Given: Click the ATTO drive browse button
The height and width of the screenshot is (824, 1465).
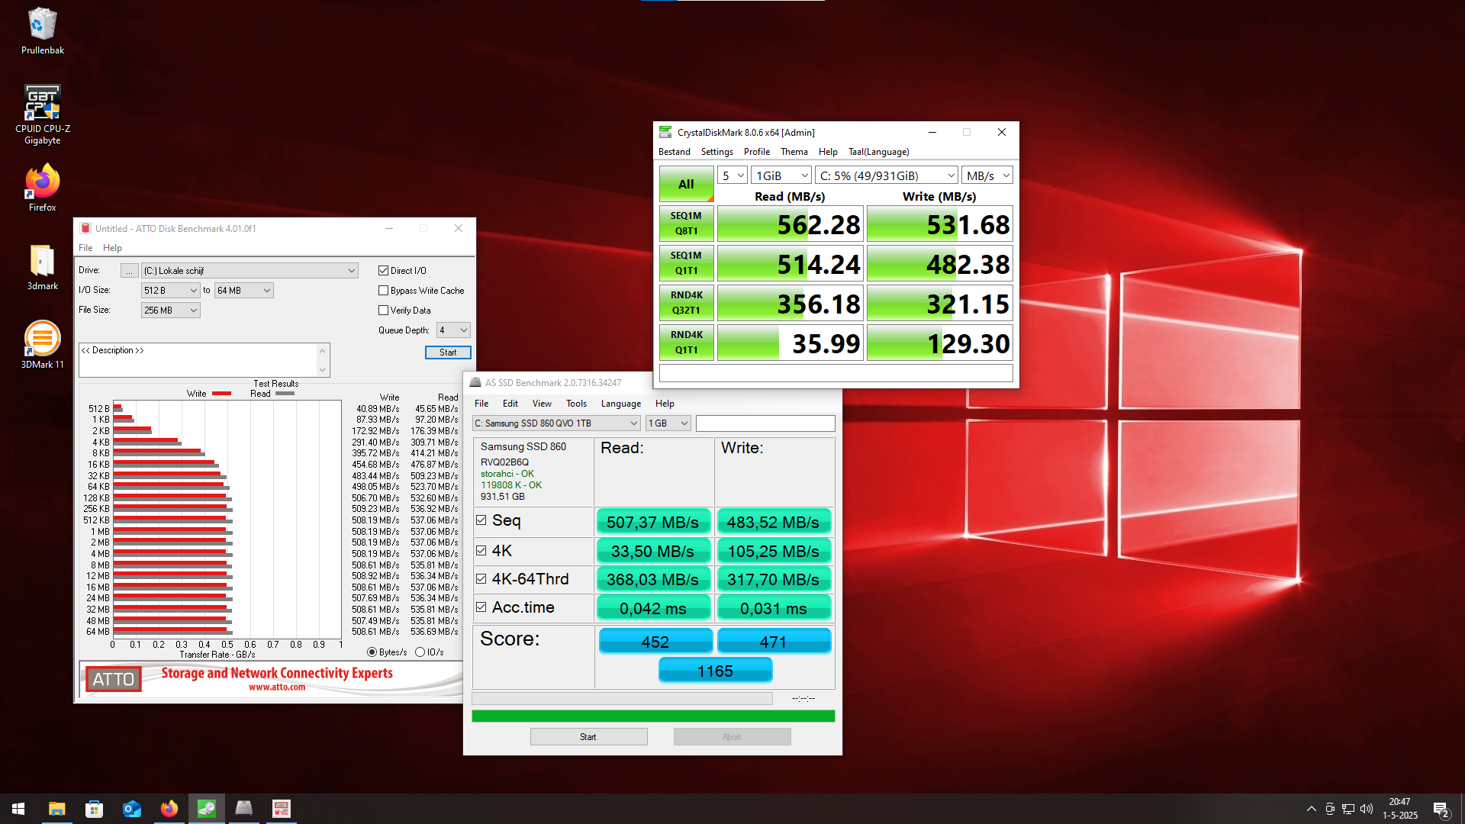Looking at the screenshot, I should coord(129,271).
